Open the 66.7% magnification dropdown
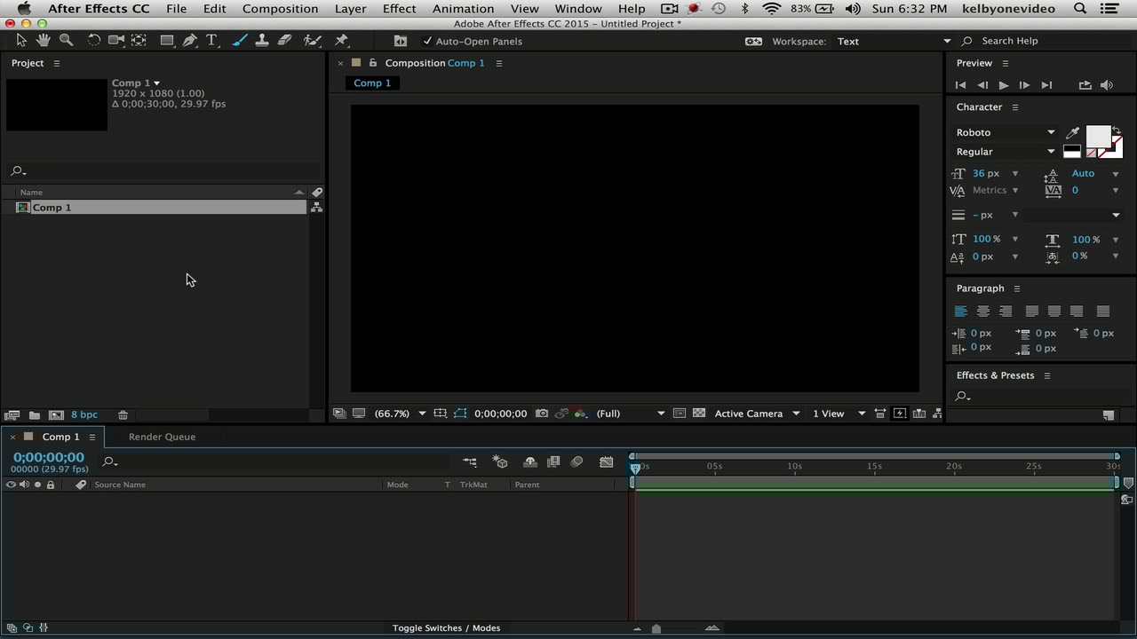 [x=400, y=414]
